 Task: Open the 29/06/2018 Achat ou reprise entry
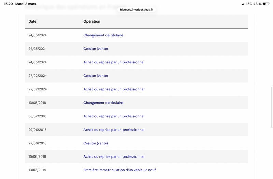114,130
